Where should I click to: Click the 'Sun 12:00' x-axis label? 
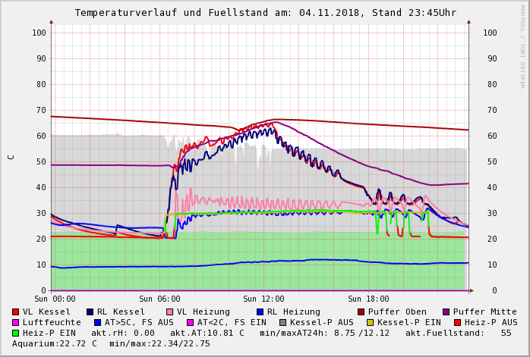tap(263, 299)
